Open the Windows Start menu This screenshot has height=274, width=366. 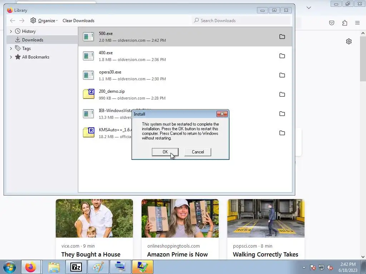[x=10, y=267]
